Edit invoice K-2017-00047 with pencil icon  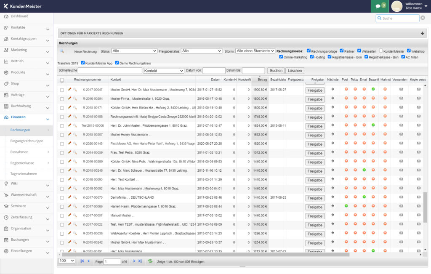click(69, 89)
